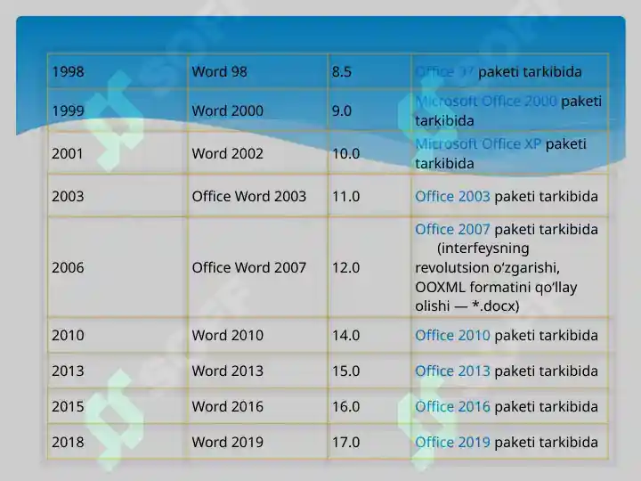Select version number 15.0
Image resolution: width=641 pixels, height=481 pixels.
pyautogui.click(x=345, y=371)
